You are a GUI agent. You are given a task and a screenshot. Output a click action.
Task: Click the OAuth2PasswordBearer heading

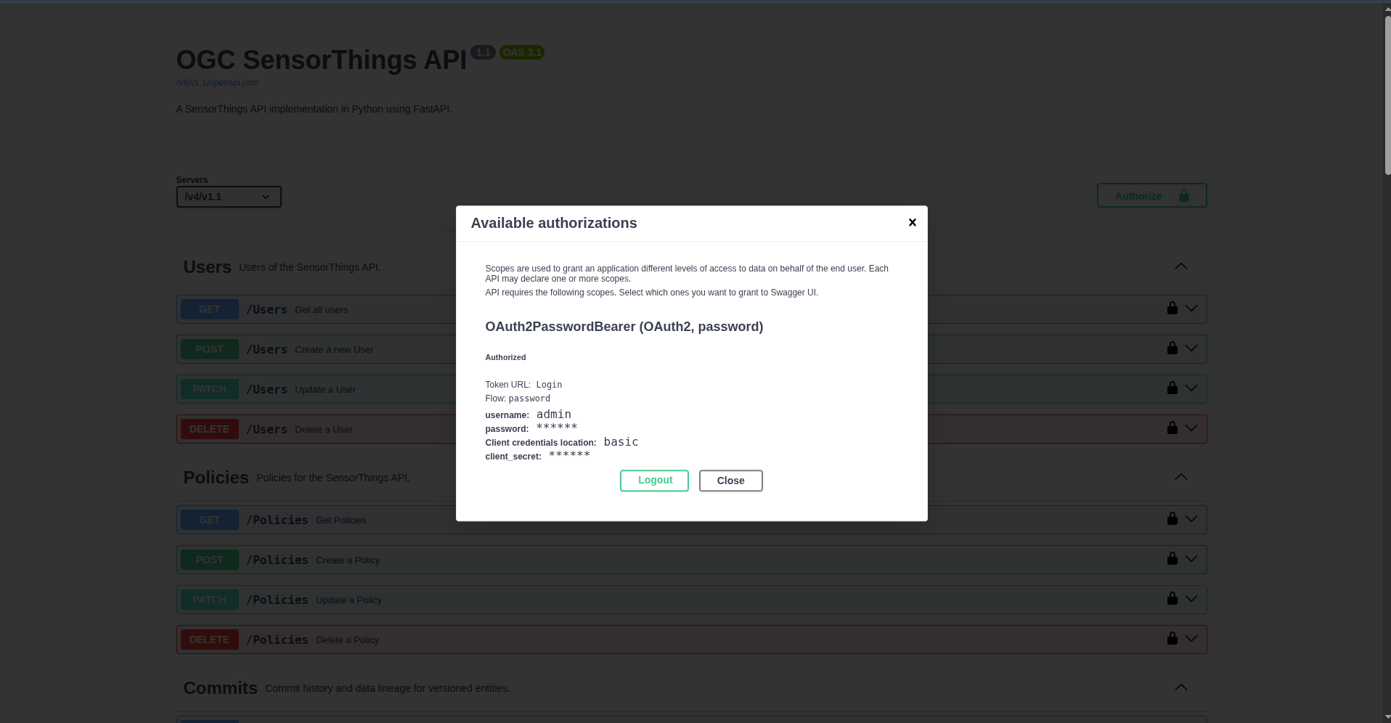pyautogui.click(x=624, y=327)
